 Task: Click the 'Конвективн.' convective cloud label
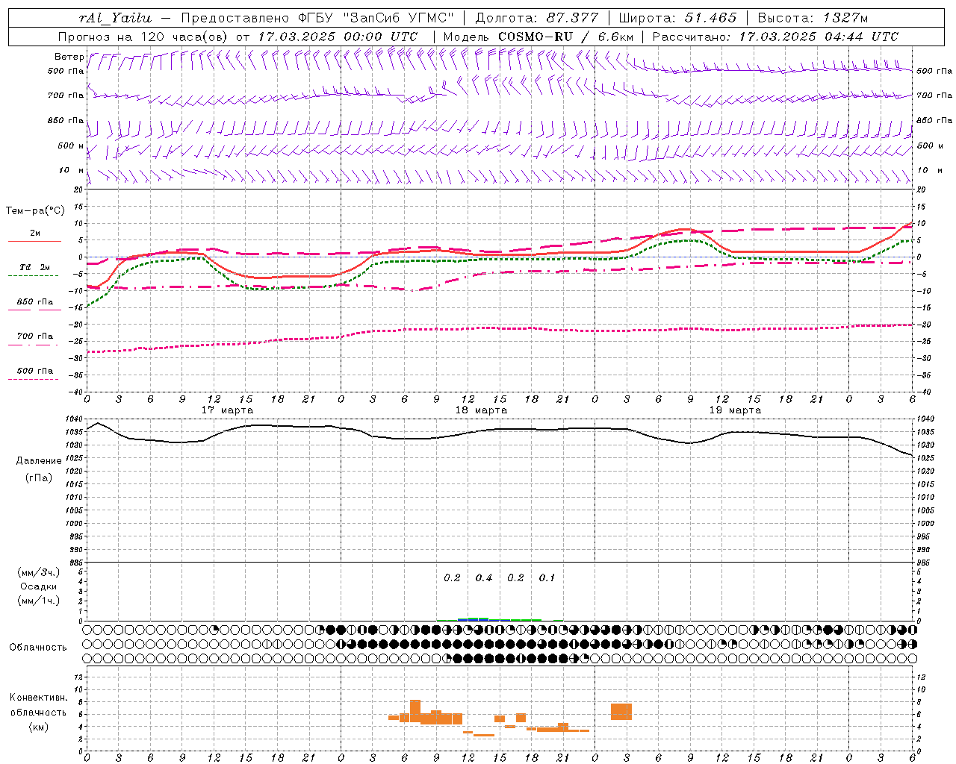point(39,698)
